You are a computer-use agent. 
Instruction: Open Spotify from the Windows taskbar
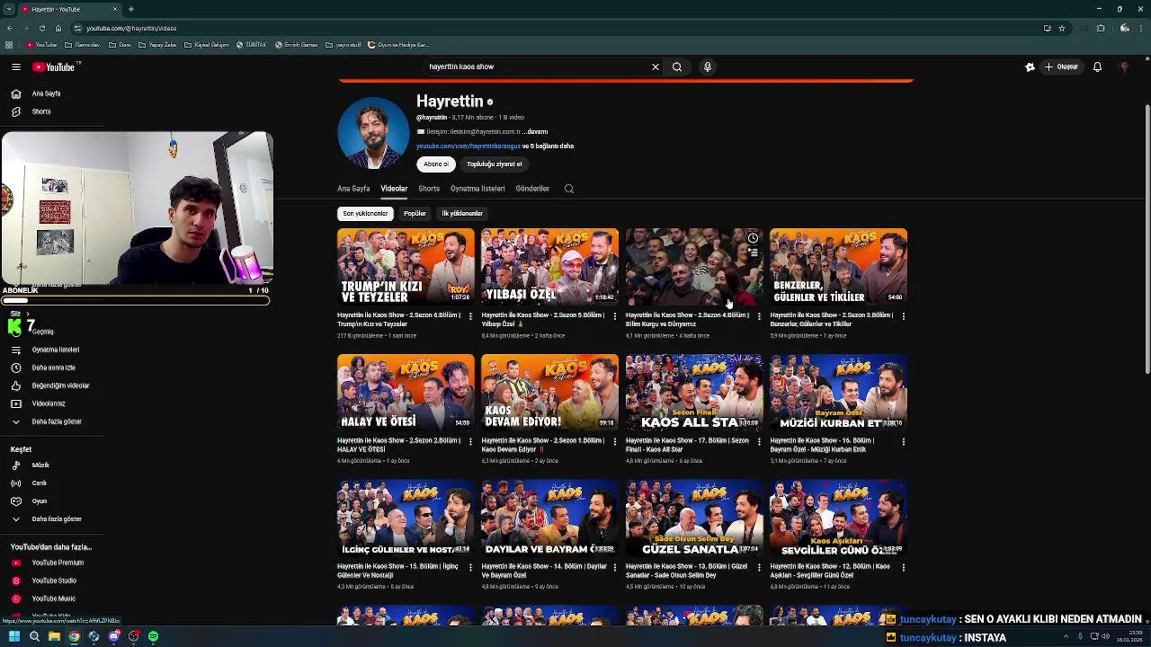coord(153,636)
